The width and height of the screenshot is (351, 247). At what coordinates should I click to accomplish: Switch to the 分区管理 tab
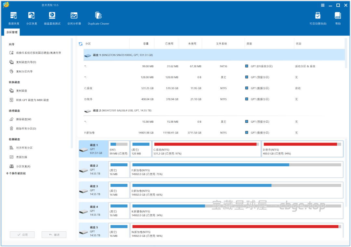pyautogui.click(x=12, y=32)
